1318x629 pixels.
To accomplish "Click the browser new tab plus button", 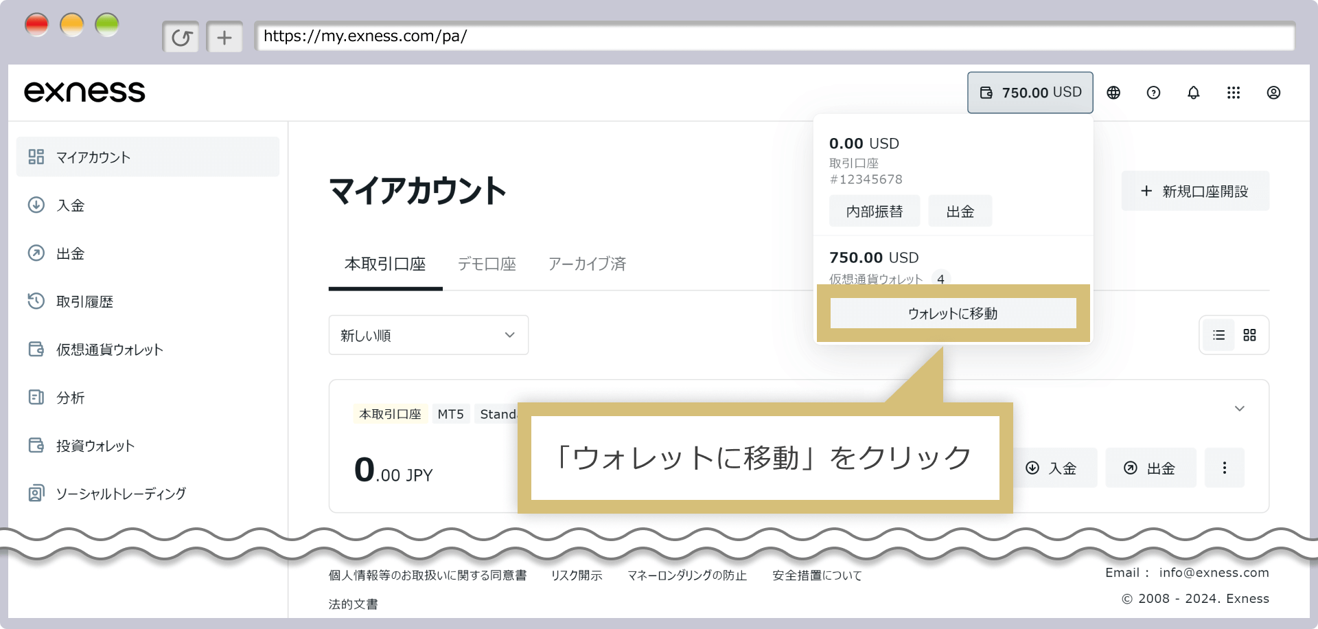I will pyautogui.click(x=224, y=37).
